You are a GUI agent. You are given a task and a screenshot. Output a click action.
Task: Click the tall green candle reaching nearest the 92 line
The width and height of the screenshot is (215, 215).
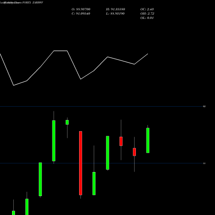(54, 141)
